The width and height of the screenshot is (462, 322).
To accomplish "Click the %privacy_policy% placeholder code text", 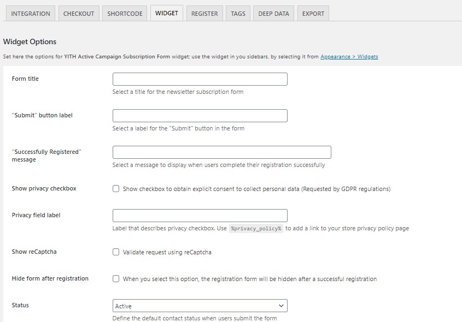I will pos(256,229).
